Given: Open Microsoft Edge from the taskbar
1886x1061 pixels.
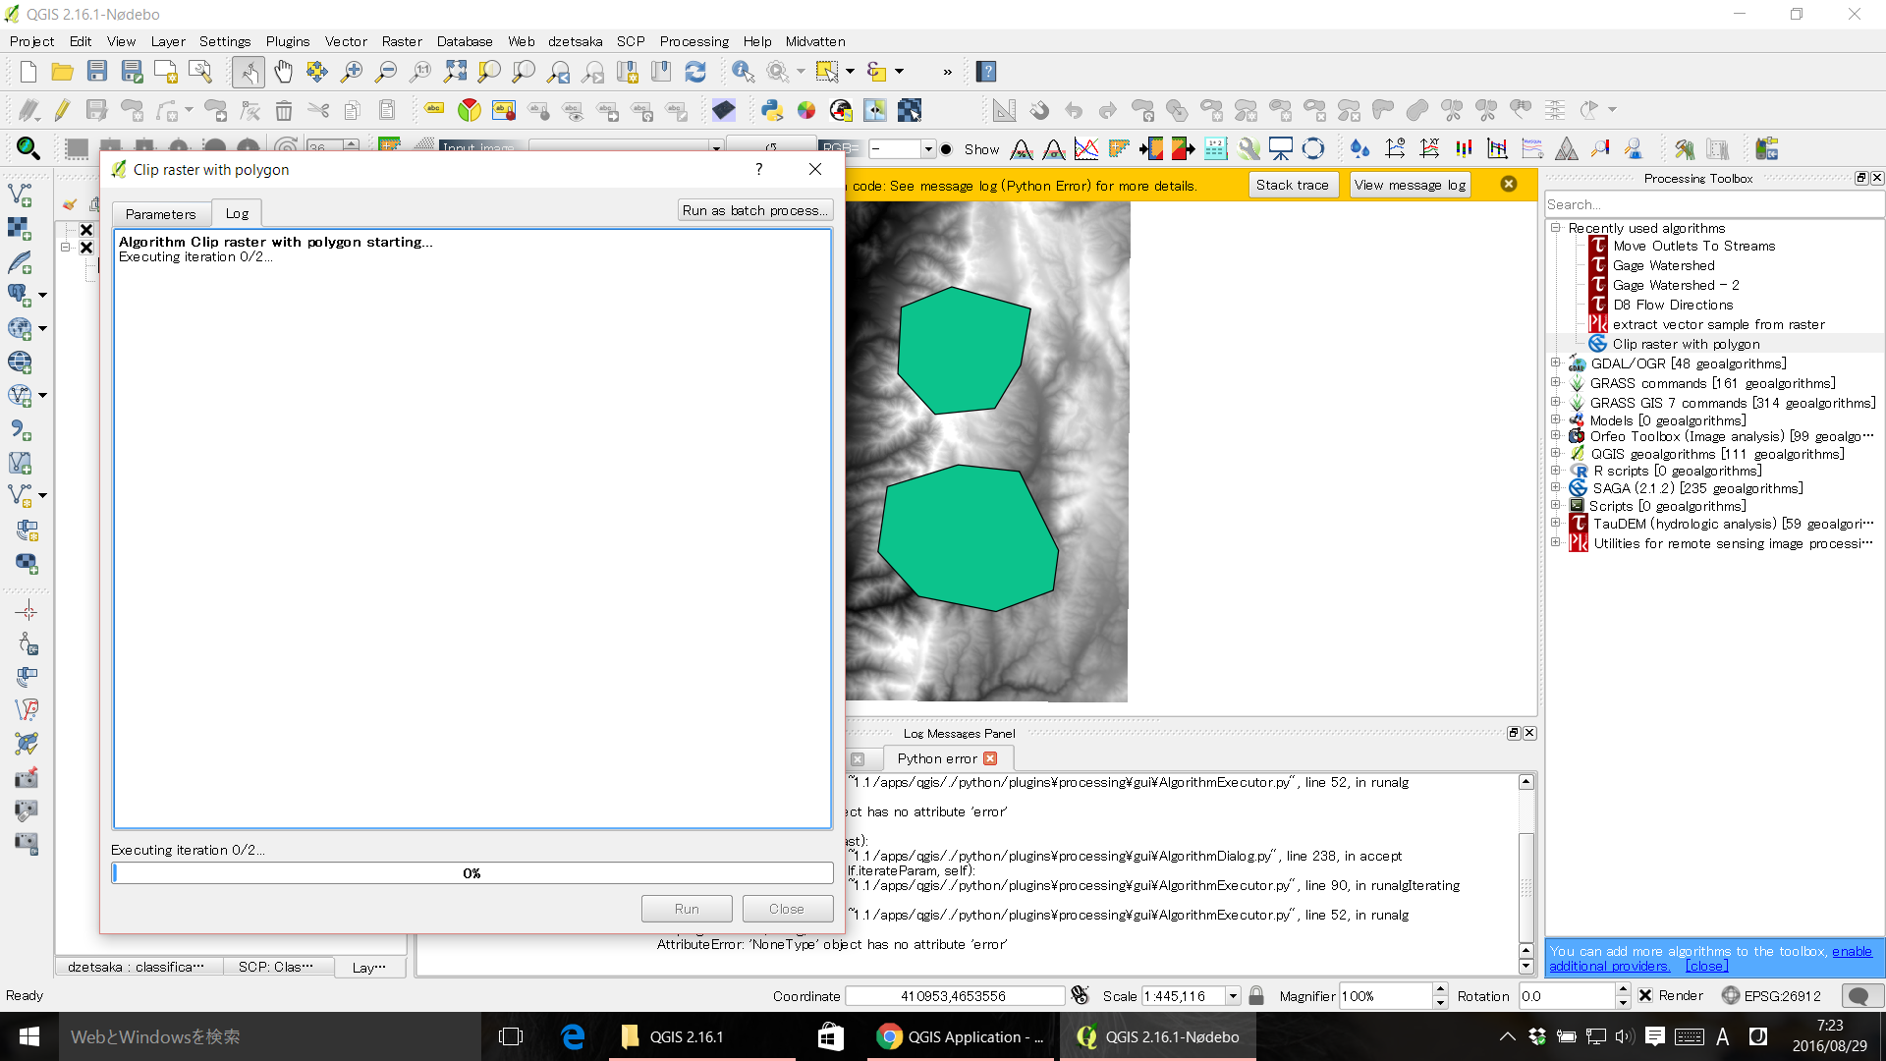Looking at the screenshot, I should click(573, 1036).
